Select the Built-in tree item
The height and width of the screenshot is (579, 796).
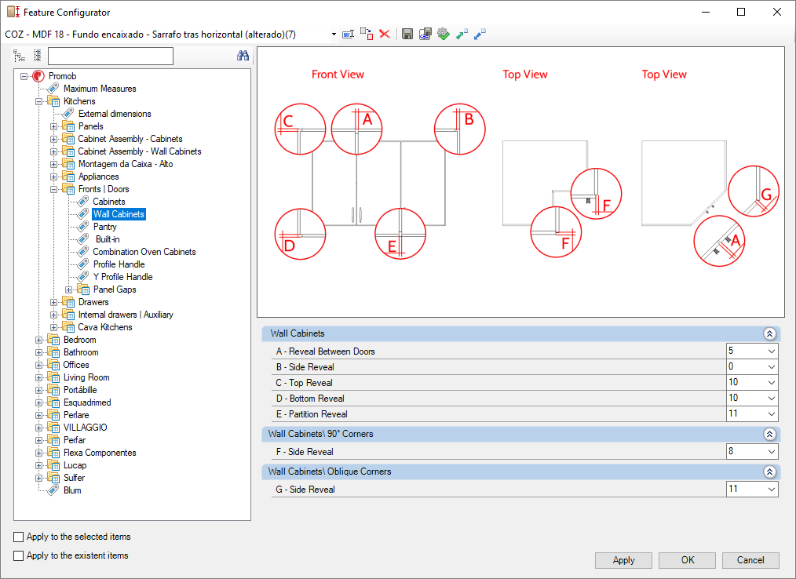point(108,239)
